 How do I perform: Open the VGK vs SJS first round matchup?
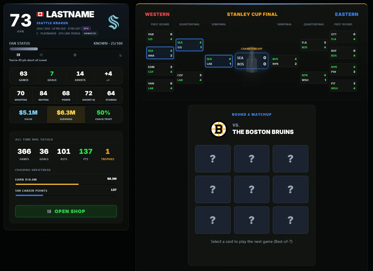pyautogui.click(x=160, y=37)
